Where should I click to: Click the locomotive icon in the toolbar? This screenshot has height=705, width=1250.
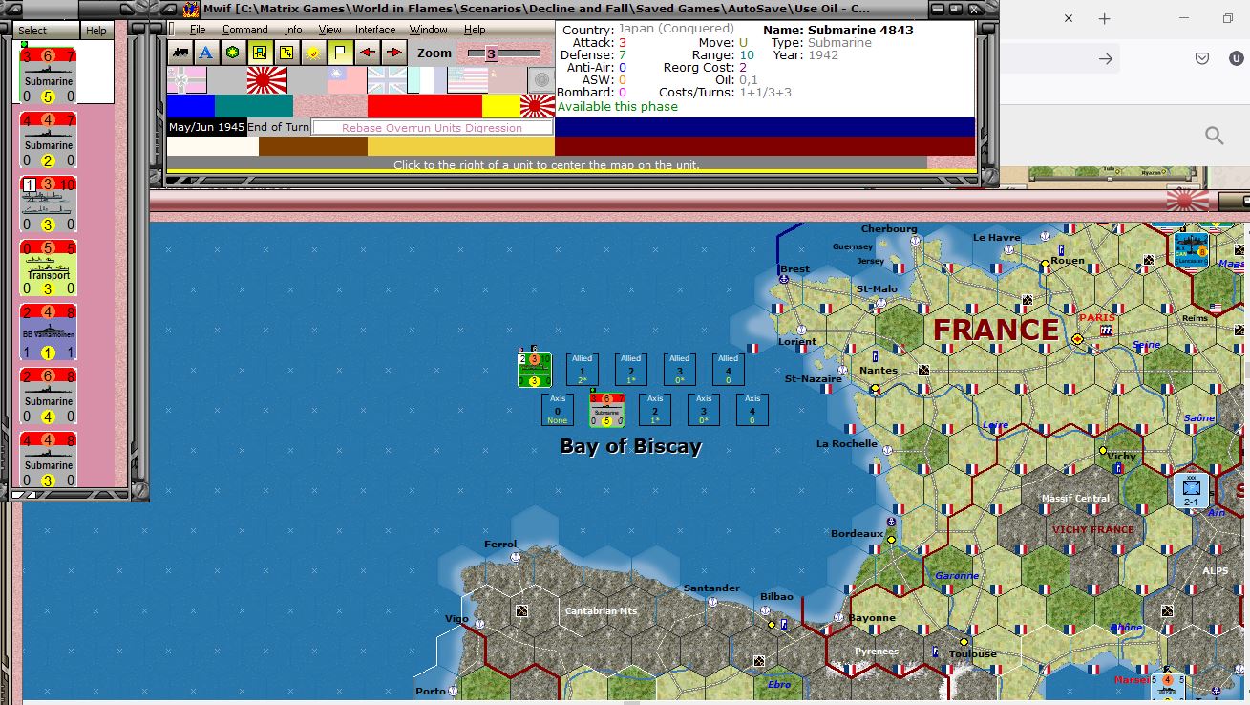180,53
